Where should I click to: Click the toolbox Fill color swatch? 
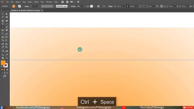3,63
